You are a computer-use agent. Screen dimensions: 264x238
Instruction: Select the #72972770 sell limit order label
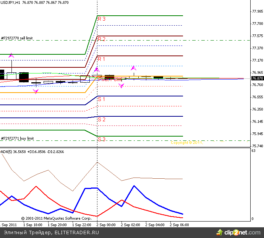(x=17, y=38)
